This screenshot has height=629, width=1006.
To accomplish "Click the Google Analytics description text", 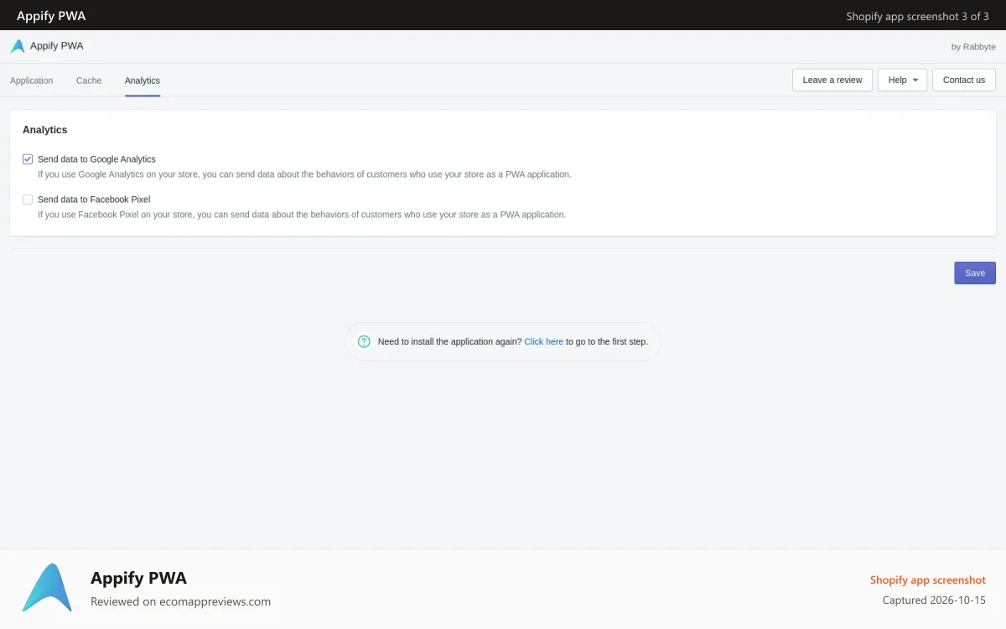I will [x=304, y=174].
